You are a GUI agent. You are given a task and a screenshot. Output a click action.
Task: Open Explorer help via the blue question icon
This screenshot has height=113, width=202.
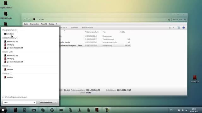(184, 28)
